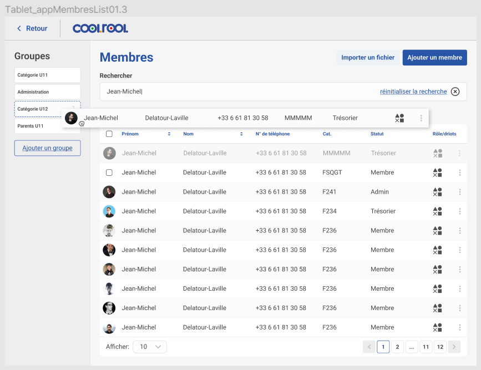Image resolution: width=481 pixels, height=370 pixels.
Task: Check the checkbox in the greyed MMMMM row
Action: point(109,153)
